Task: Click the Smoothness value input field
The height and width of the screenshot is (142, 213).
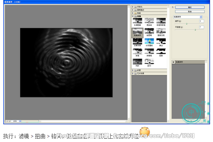Action: click(x=202, y=27)
